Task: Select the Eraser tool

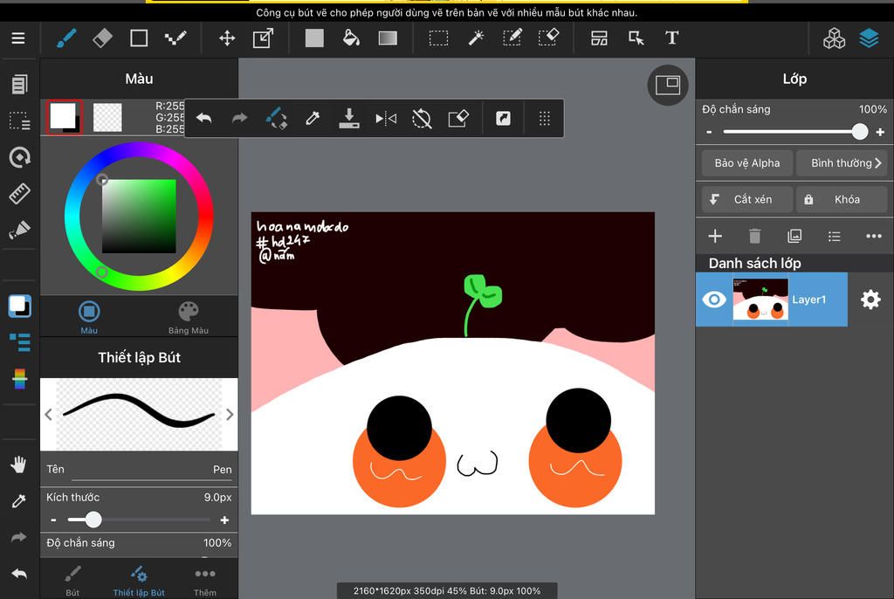Action: (x=103, y=38)
